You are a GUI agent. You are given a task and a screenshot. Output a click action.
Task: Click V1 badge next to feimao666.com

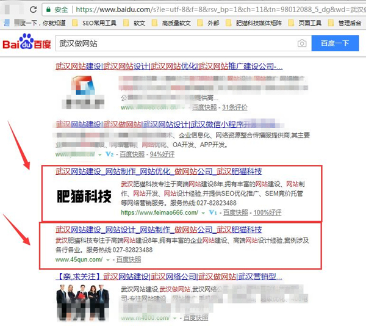(213, 212)
